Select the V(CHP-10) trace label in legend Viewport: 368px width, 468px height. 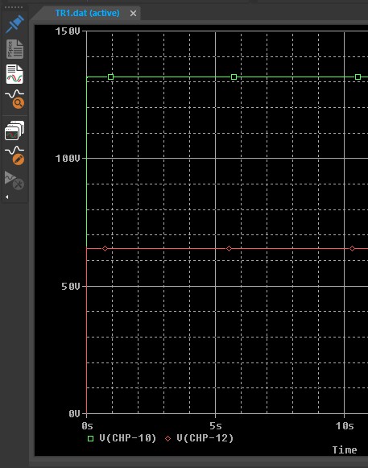(128, 438)
